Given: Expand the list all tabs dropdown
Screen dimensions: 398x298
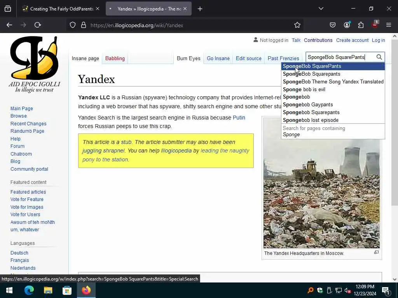Looking at the screenshot, I should tap(321, 9).
